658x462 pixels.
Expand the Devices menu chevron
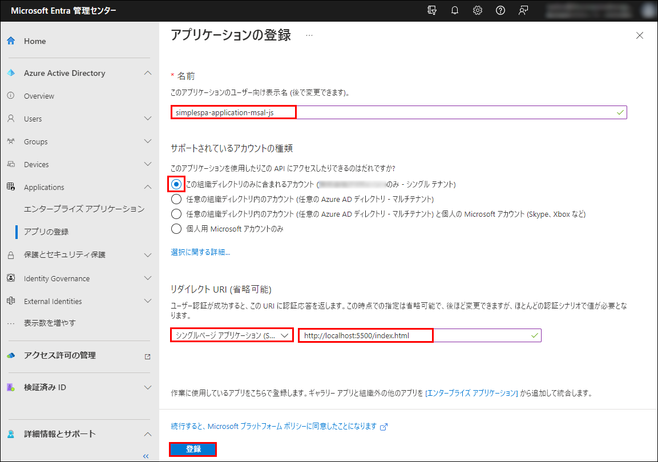[x=148, y=164]
